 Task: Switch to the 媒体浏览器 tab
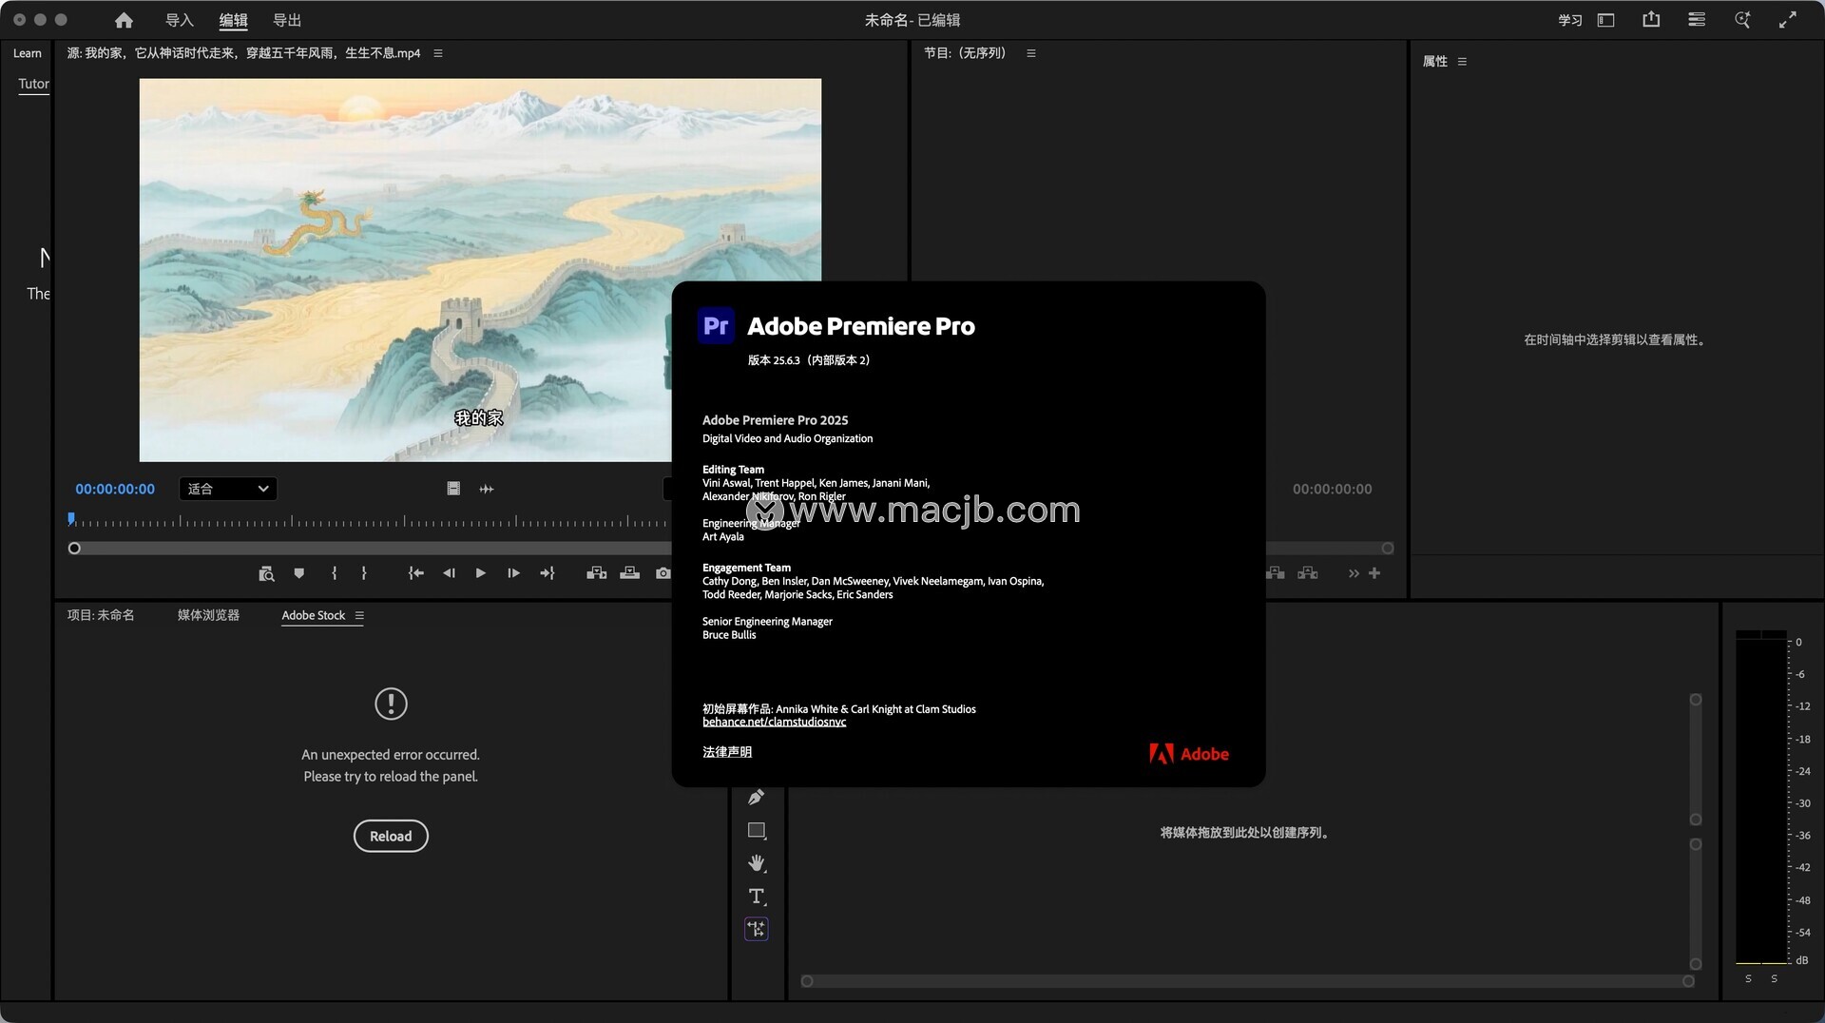tap(208, 615)
